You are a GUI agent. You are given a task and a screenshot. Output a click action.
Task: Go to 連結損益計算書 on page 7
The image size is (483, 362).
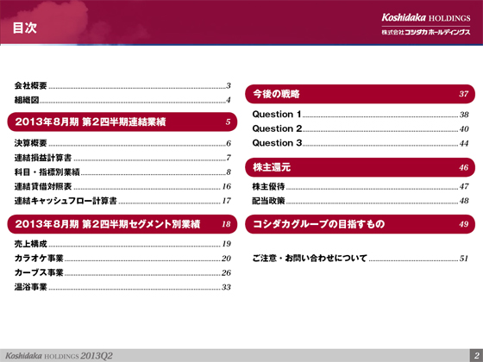122,158
